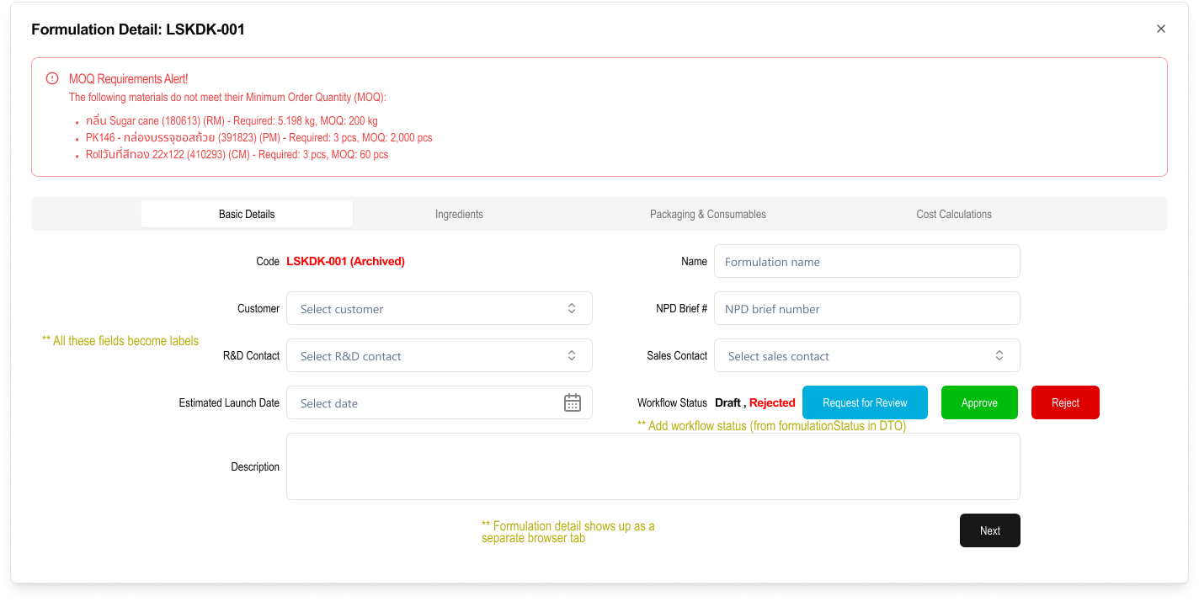Screen dimensions: 1199x602
Task: Click the Rejected status text
Action: (x=772, y=402)
